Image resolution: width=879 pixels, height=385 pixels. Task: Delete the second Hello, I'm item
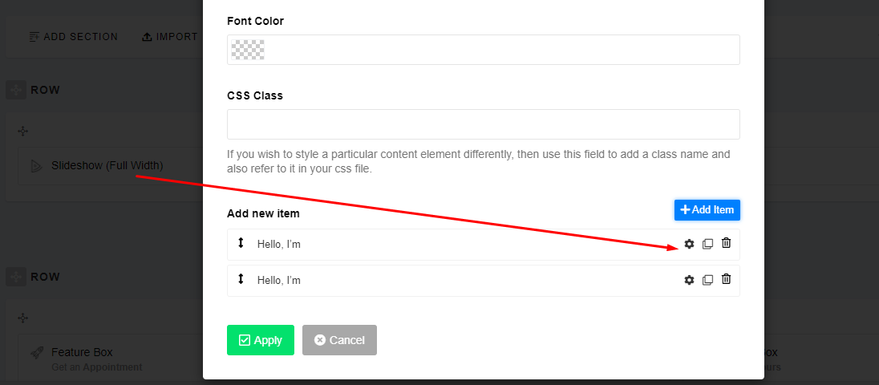[x=726, y=279]
